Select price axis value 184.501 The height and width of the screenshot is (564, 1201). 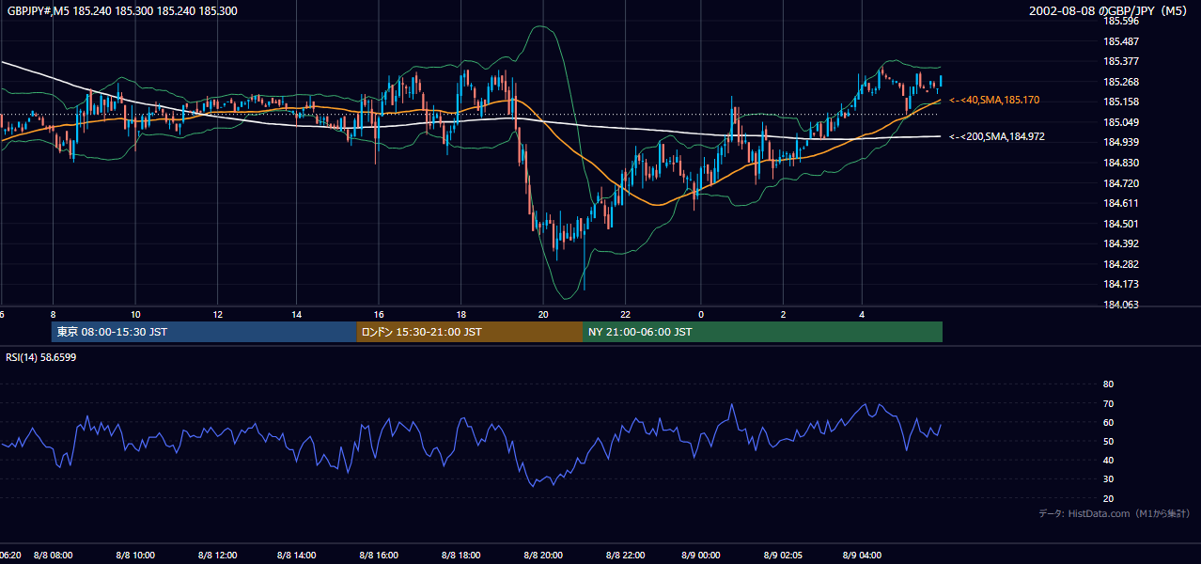(x=1120, y=224)
